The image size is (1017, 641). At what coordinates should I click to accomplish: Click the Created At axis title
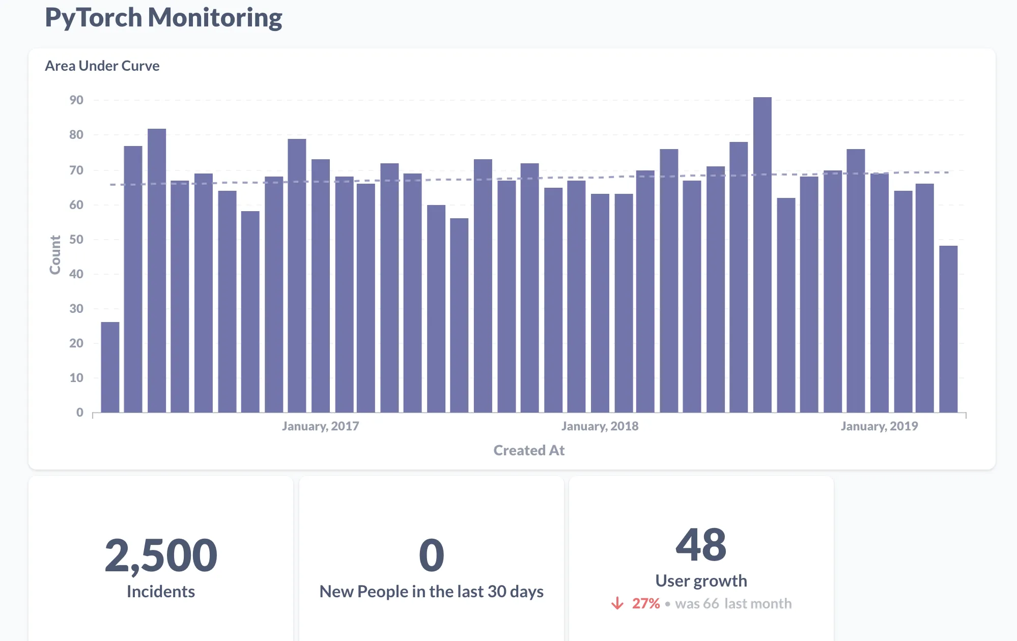coord(529,450)
